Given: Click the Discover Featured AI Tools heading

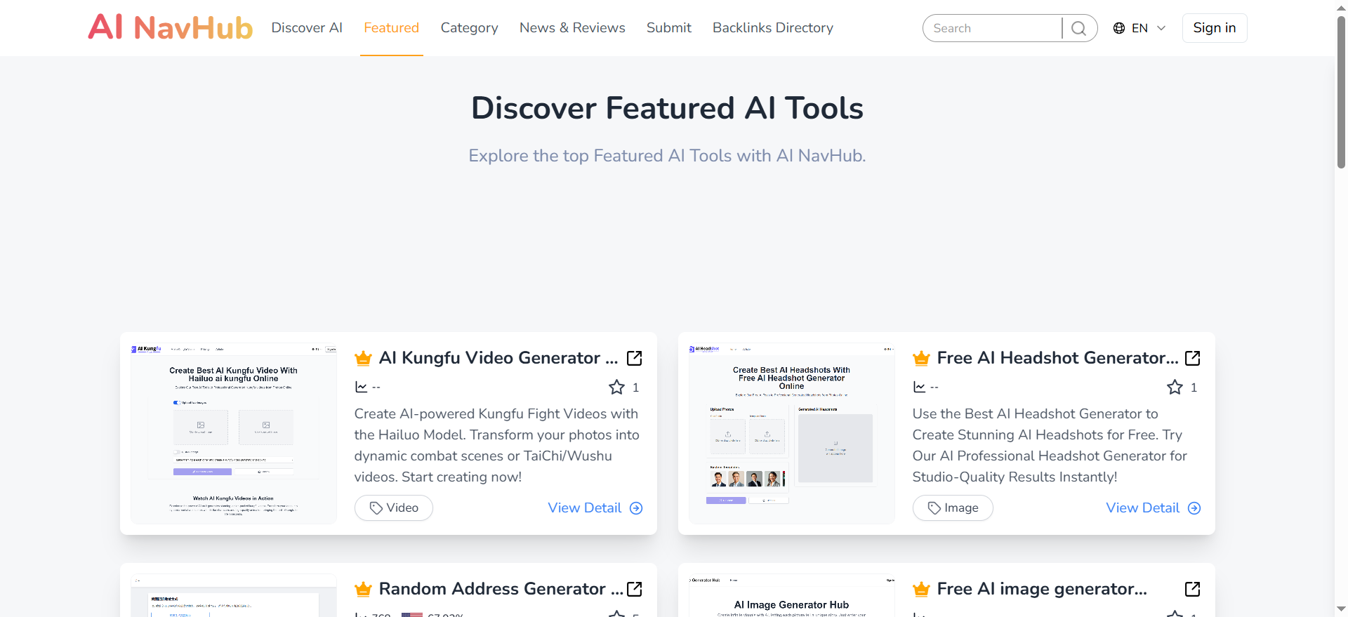Looking at the screenshot, I should 667,108.
